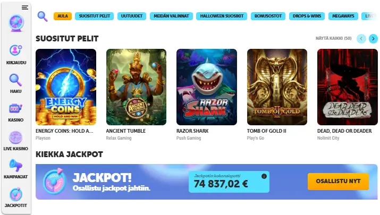Select the Megaways category tab
Viewport: 380px width, 215px height.
(x=343, y=16)
